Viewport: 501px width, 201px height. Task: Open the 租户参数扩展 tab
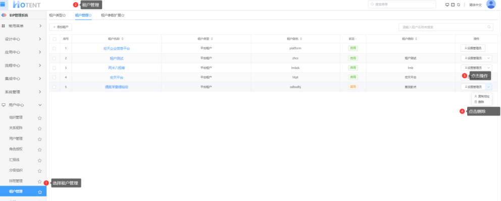coord(113,15)
